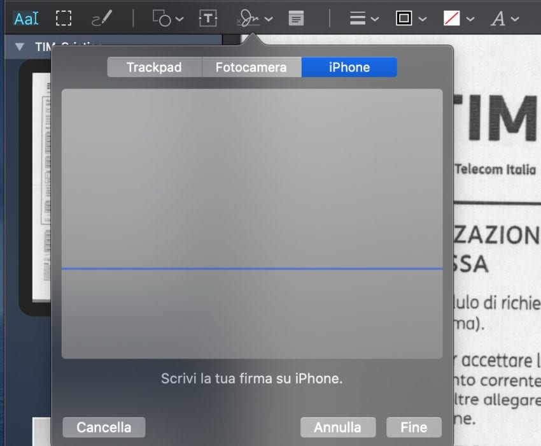The height and width of the screenshot is (446, 541).
Task: Switch to the Trackpad signature tab
Action: tap(154, 66)
